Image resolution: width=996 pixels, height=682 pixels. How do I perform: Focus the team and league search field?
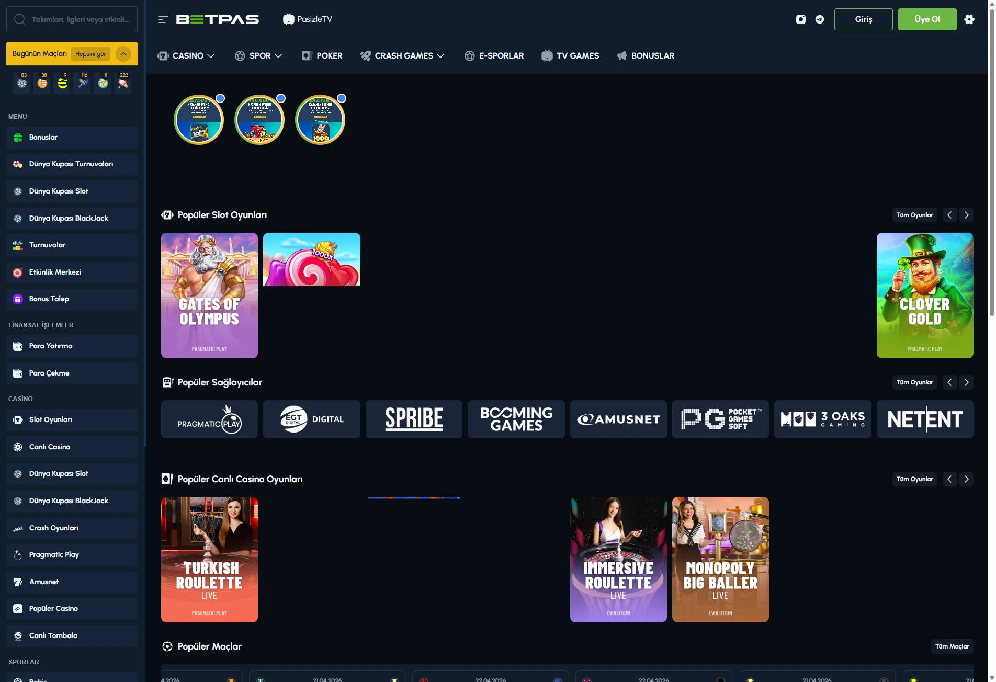click(72, 19)
